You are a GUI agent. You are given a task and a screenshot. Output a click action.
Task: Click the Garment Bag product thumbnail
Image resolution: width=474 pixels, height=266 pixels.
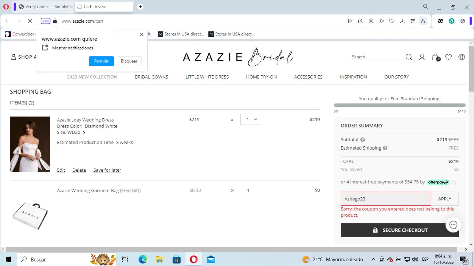[x=30, y=216]
